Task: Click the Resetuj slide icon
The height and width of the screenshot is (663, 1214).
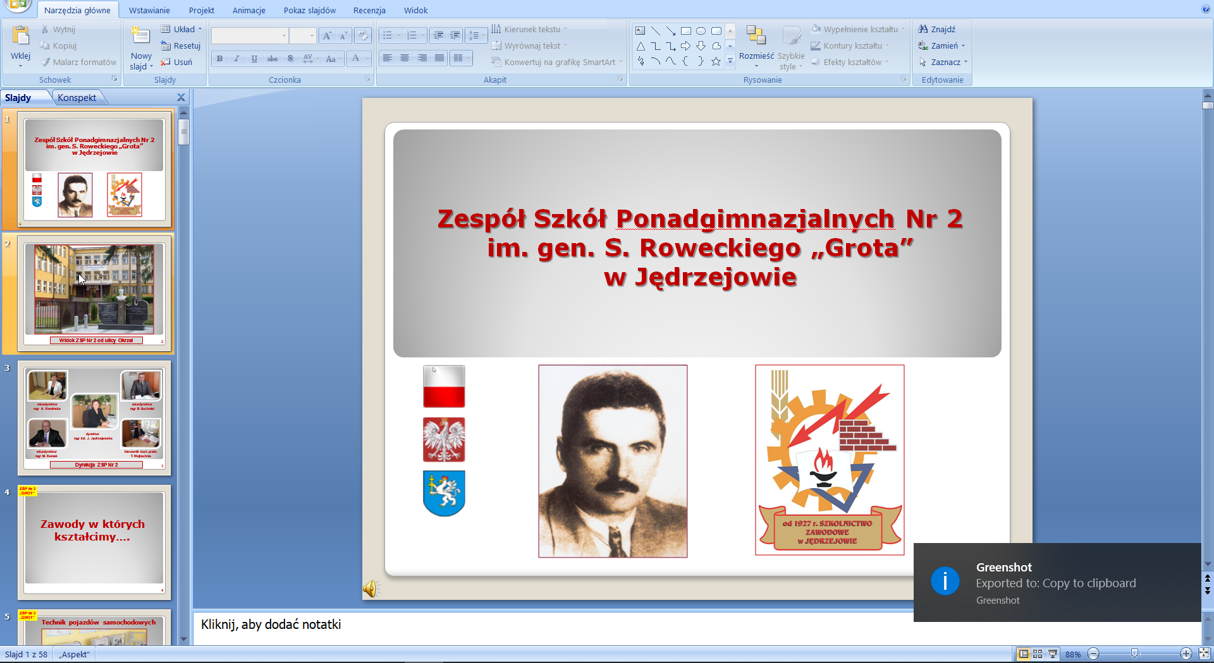Action: pos(166,45)
